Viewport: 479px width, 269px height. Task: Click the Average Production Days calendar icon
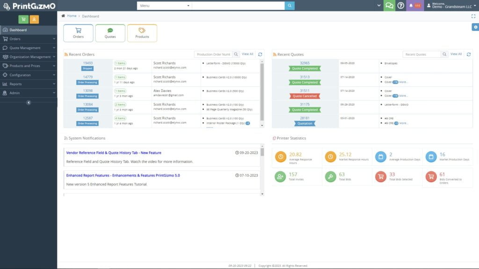tap(381, 156)
